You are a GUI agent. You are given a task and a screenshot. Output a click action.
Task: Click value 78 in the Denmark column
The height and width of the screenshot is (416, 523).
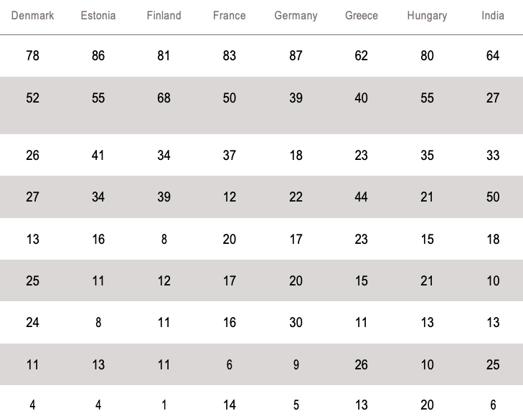[x=32, y=56]
